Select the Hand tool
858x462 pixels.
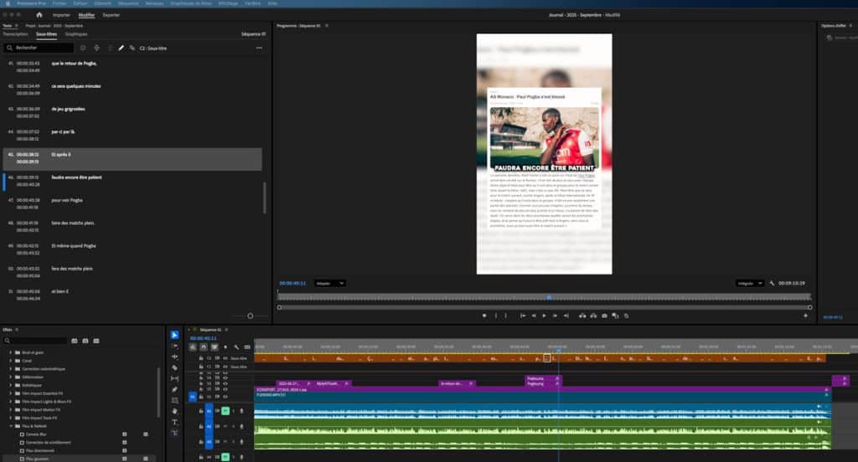174,411
